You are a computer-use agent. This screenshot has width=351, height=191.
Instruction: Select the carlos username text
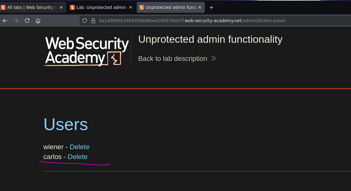pyautogui.click(x=52, y=157)
